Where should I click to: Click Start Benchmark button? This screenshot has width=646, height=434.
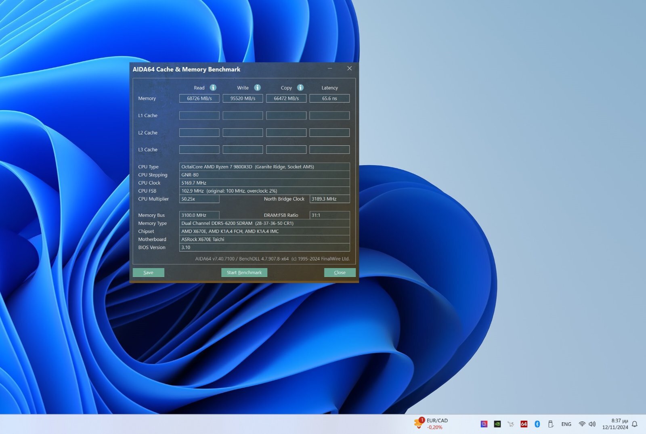point(244,273)
